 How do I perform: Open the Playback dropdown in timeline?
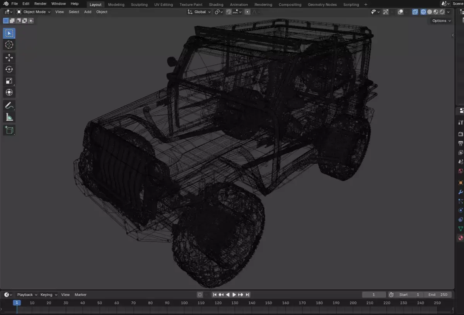[x=27, y=295]
